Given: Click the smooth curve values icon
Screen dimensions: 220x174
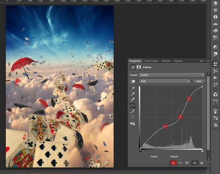Looking at the screenshot, I should [132, 117].
